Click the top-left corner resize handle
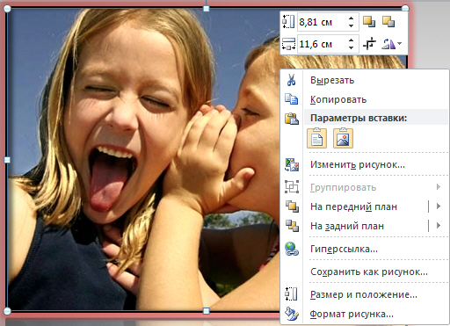The width and height of the screenshot is (450, 326). [7, 9]
